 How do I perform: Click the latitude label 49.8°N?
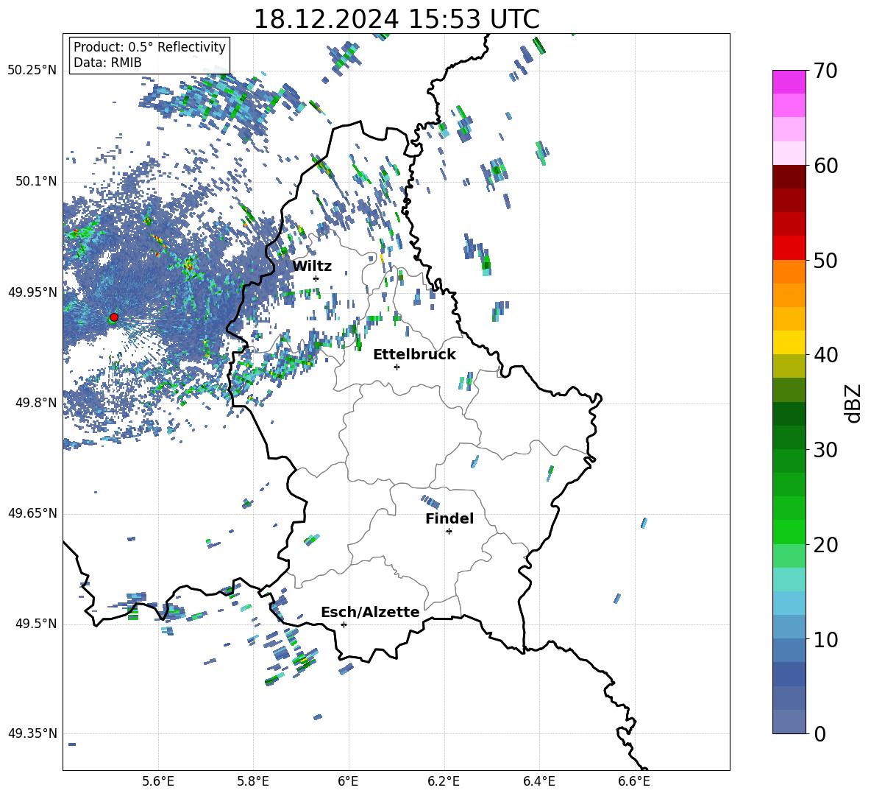pos(36,403)
